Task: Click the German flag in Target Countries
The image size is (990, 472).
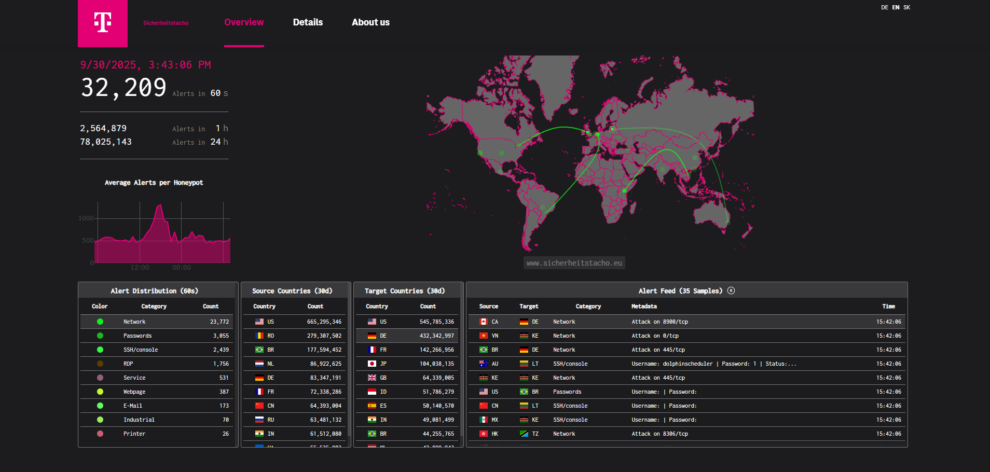Action: pos(372,336)
